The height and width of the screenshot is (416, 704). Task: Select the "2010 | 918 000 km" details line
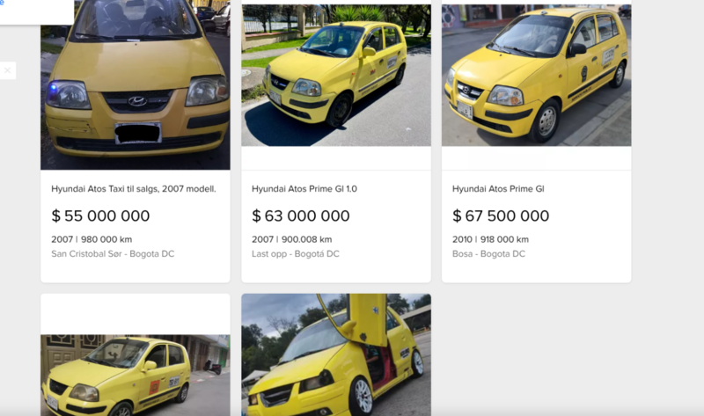(490, 239)
